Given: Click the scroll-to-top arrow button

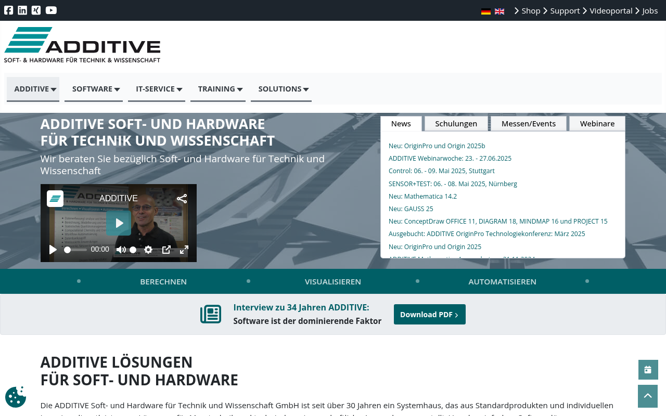Looking at the screenshot, I should coord(648,396).
